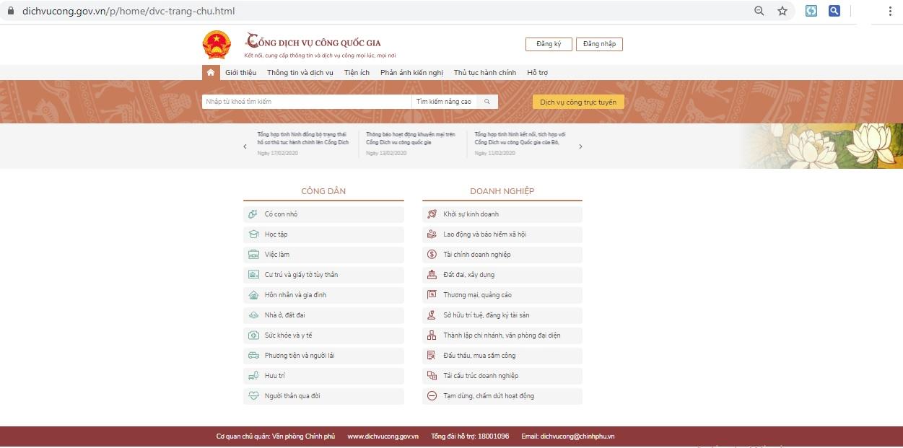The image size is (903, 448).
Task: Click the Học tập graduation cap icon
Action: [253, 234]
